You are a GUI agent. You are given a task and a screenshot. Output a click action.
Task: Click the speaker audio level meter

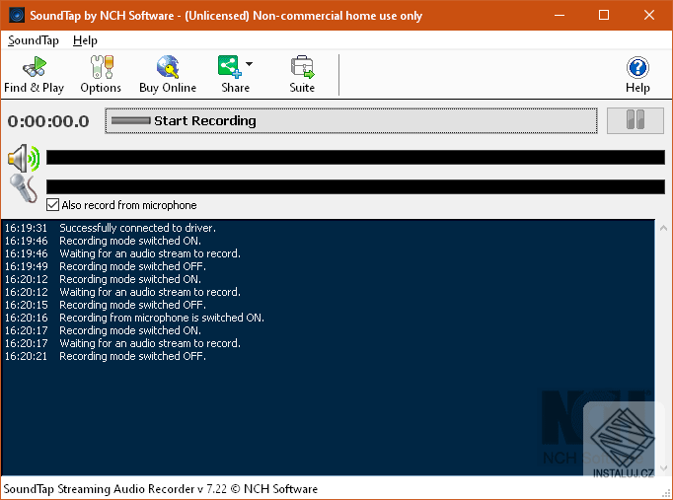(355, 158)
